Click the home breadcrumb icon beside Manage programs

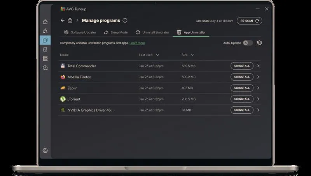tap(70, 20)
